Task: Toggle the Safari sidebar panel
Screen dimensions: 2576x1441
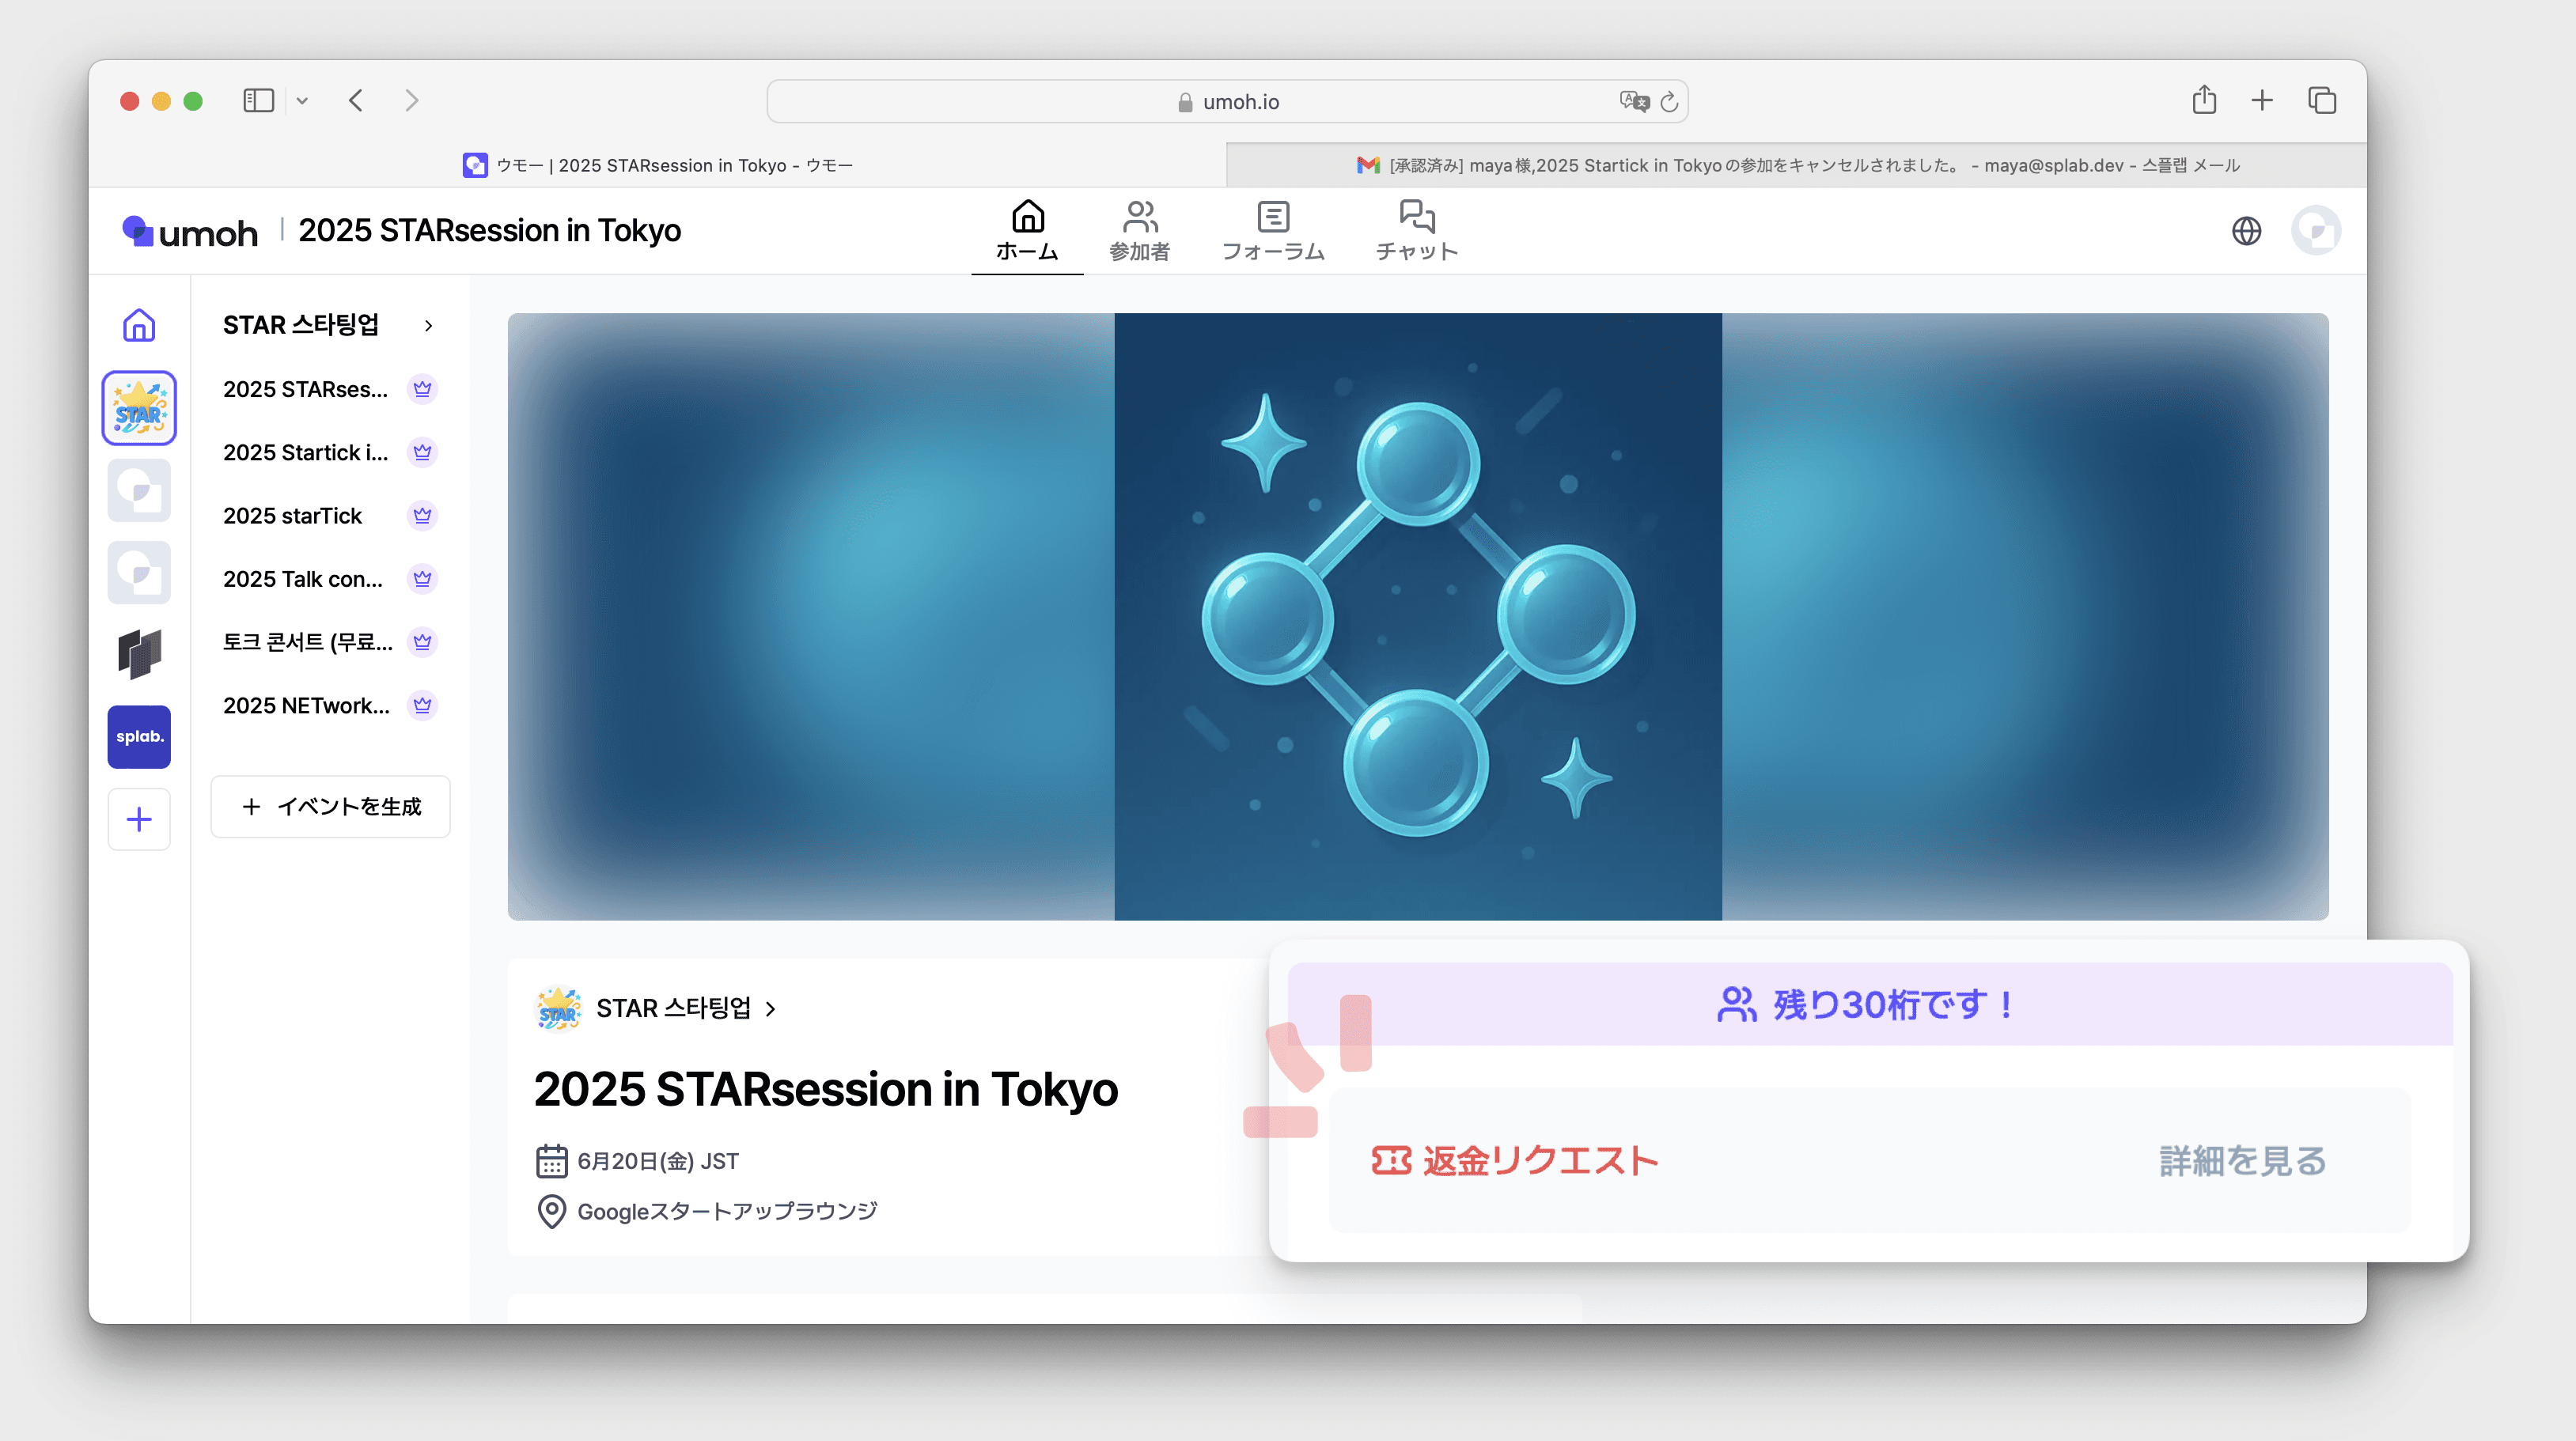Action: click(x=258, y=100)
